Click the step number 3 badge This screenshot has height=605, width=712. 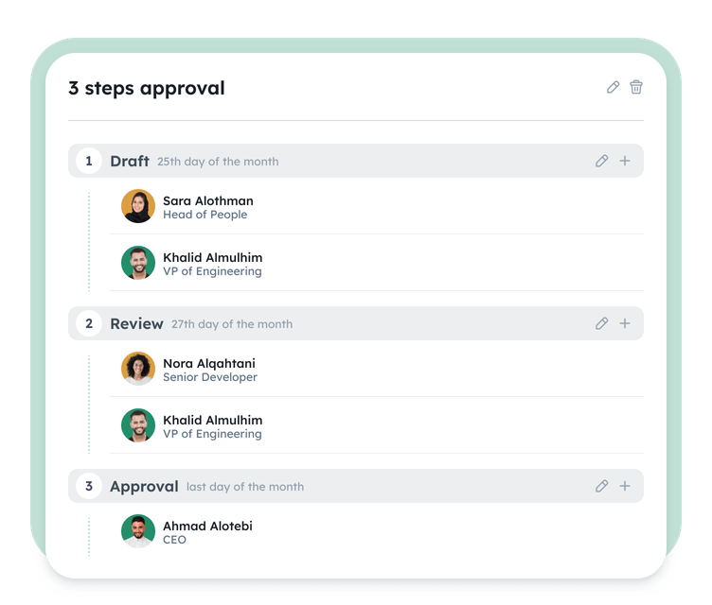pos(89,487)
